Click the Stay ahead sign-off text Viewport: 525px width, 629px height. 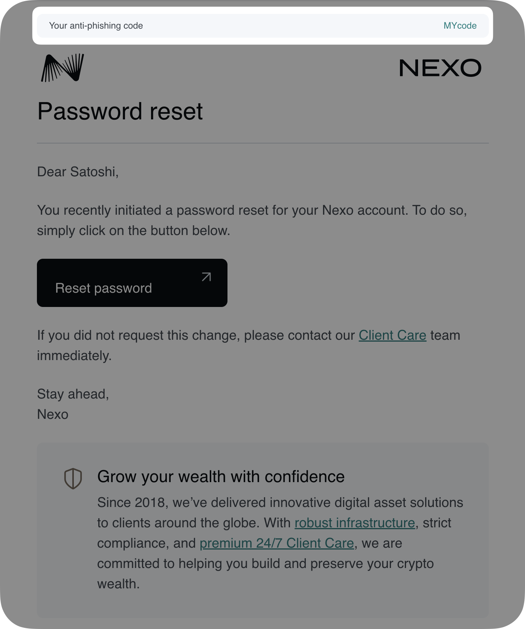tap(73, 394)
